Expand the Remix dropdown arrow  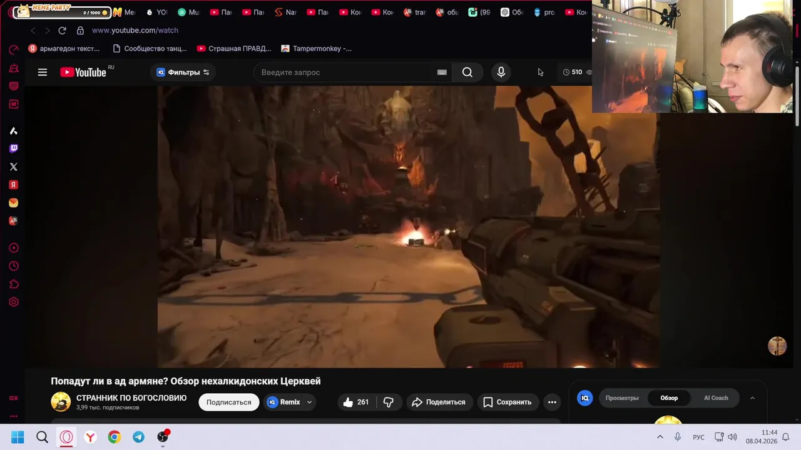(309, 402)
